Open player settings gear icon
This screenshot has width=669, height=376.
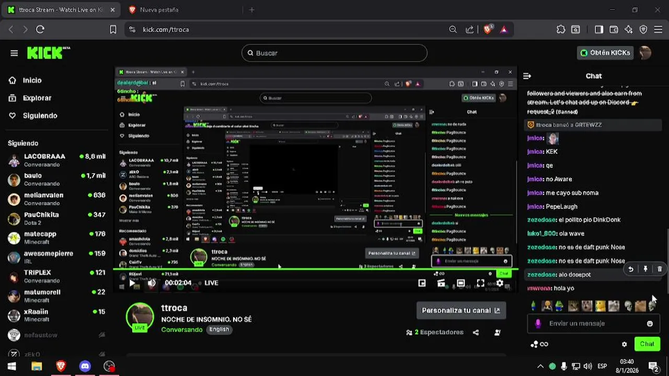point(500,283)
